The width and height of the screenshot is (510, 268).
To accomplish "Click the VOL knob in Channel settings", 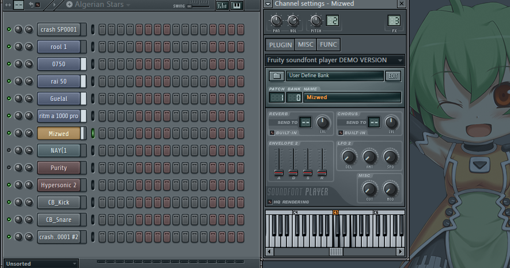I will [x=293, y=21].
